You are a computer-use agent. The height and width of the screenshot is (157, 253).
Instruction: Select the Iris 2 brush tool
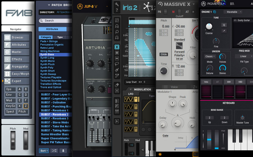pyautogui.click(x=117, y=69)
